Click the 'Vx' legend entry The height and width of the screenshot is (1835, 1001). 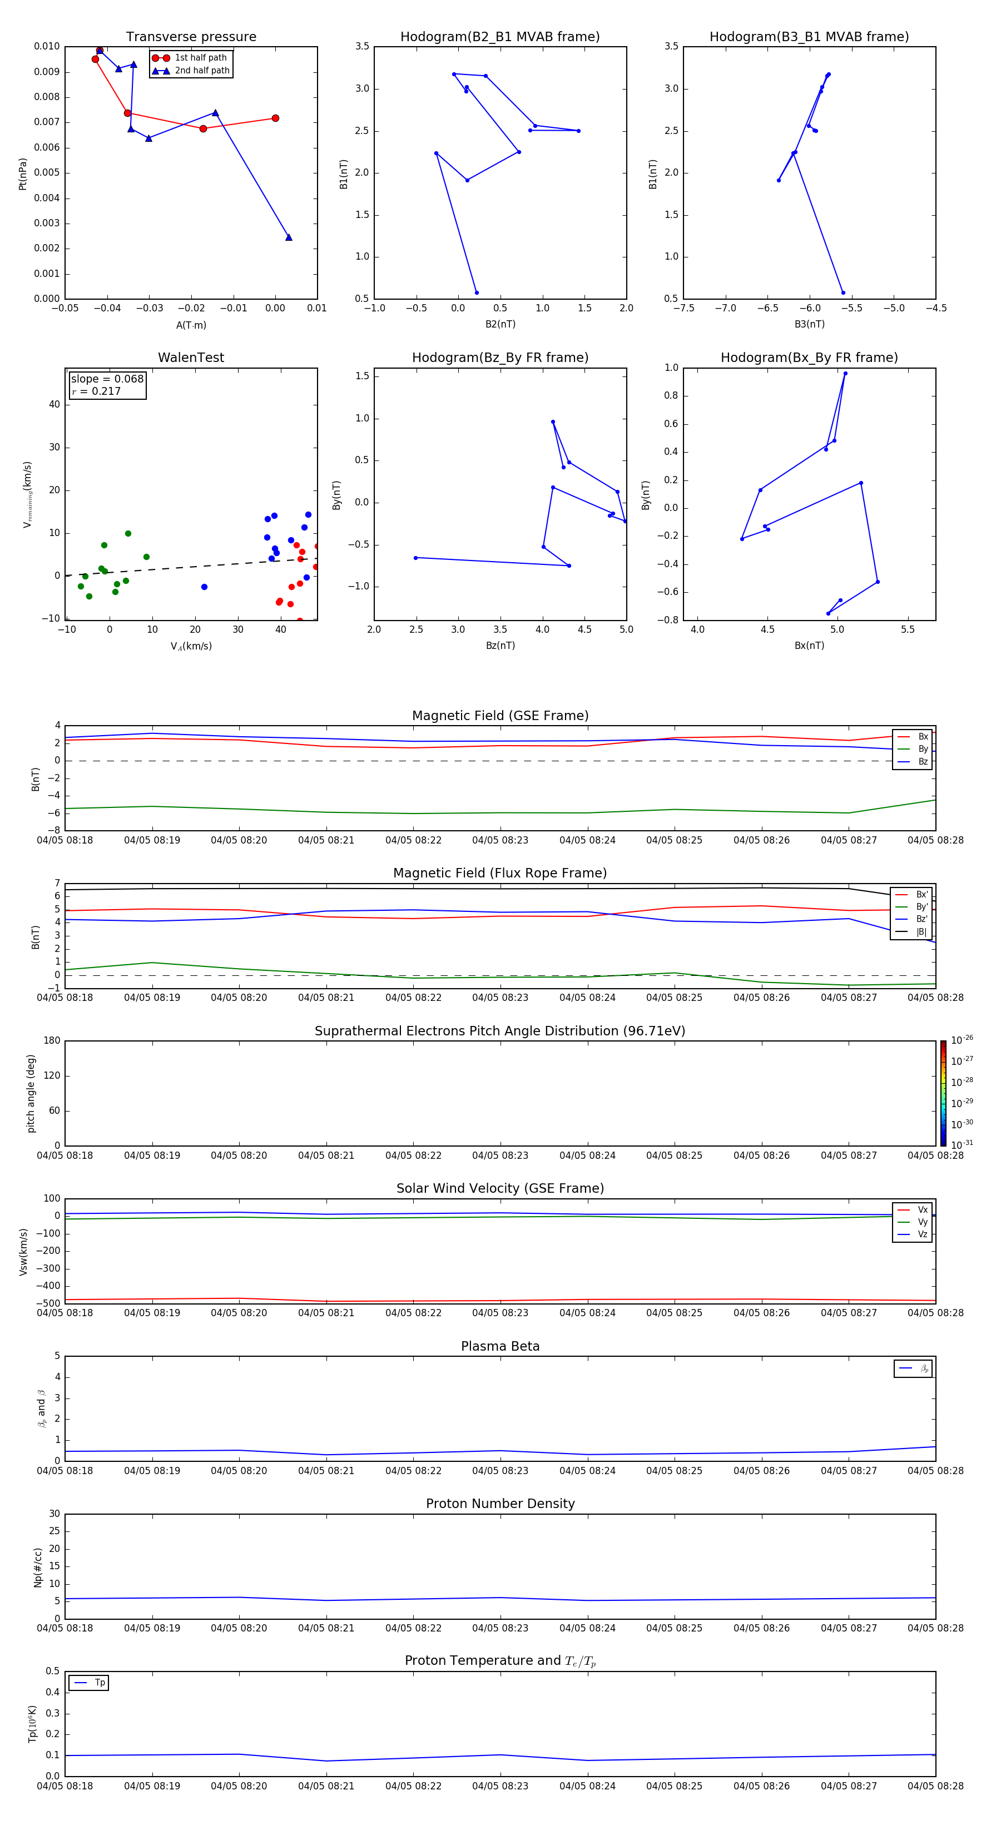tap(913, 1211)
